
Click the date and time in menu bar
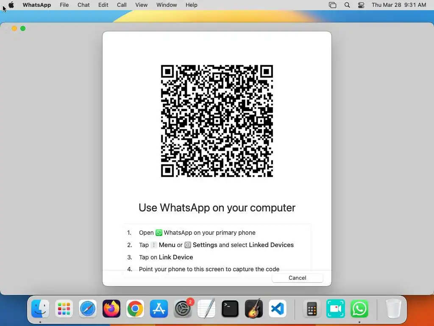[399, 5]
